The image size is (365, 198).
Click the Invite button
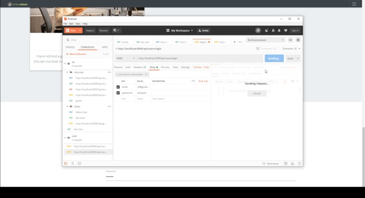[x=203, y=30]
